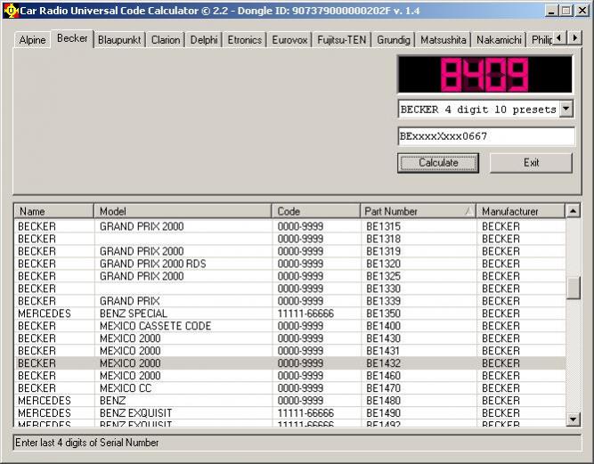Switch to the Alpine tab
The height and width of the screenshot is (464, 594).
pos(32,40)
